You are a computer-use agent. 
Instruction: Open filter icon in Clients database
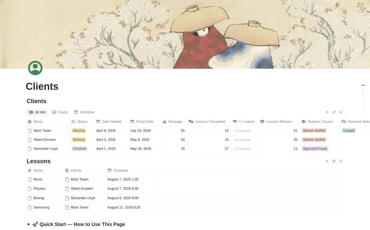[327, 112]
